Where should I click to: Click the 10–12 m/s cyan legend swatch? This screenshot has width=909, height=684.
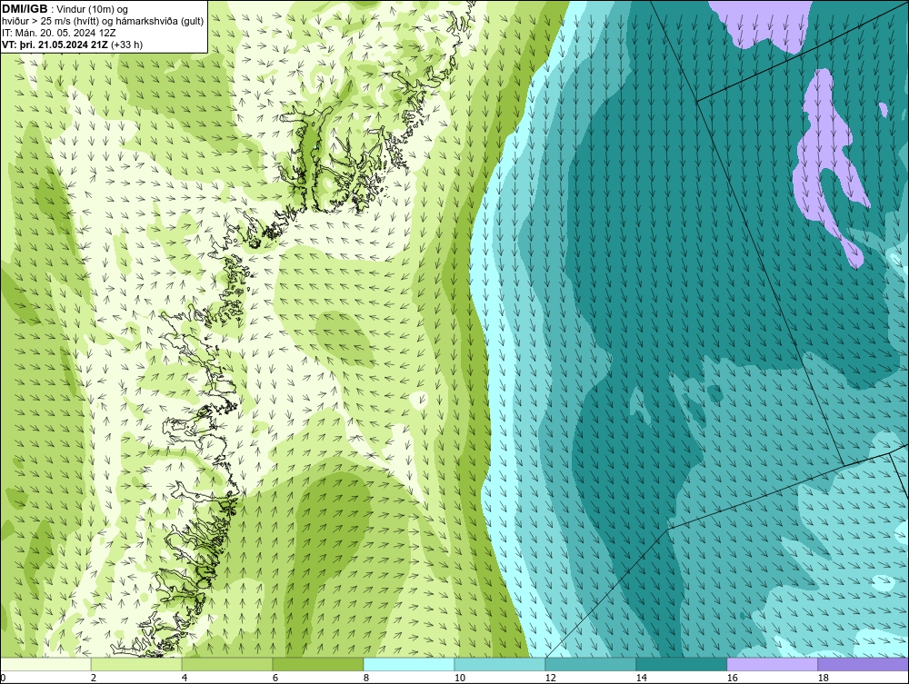(500, 664)
